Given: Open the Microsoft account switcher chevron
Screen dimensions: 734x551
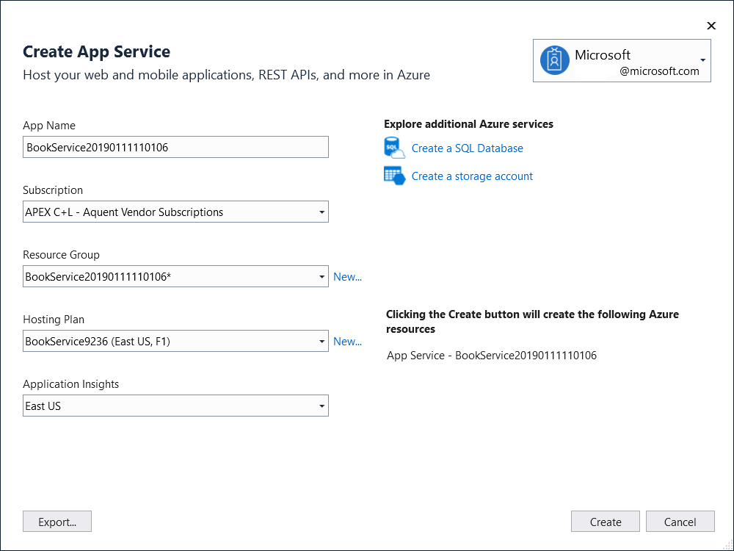Looking at the screenshot, I should click(702, 60).
